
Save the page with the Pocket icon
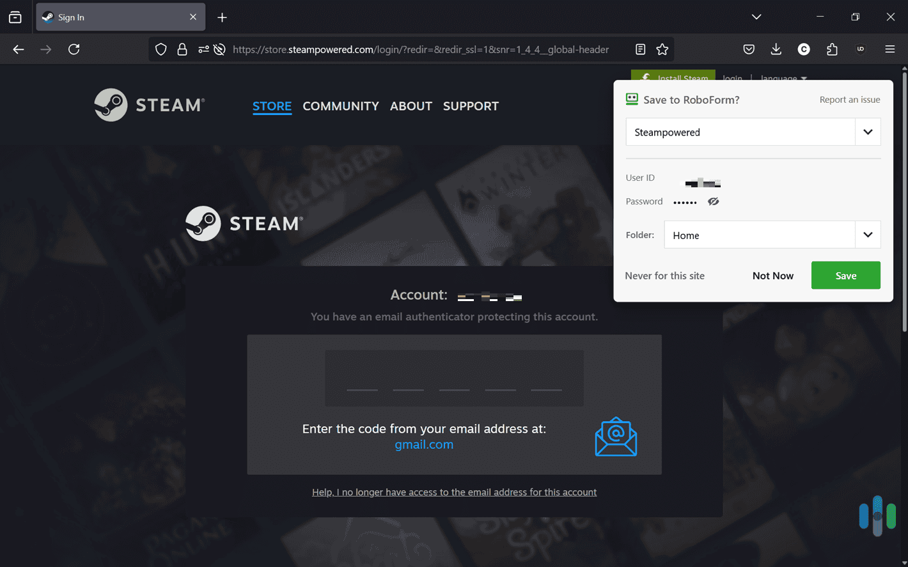(748, 49)
